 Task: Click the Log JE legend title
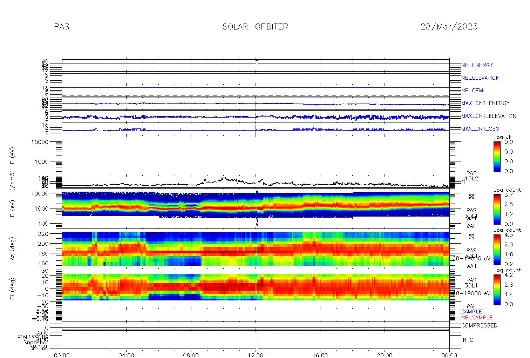503,137
